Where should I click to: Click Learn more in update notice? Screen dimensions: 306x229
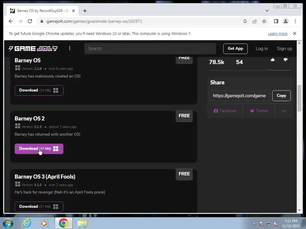pos(278,33)
